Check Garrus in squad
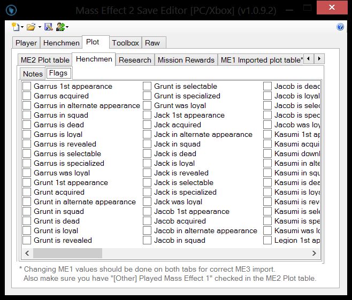 tap(27, 115)
